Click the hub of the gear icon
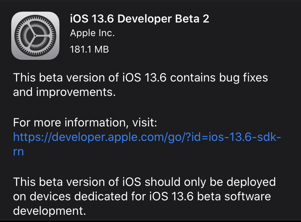The height and width of the screenshot is (222, 301). pos(35,36)
